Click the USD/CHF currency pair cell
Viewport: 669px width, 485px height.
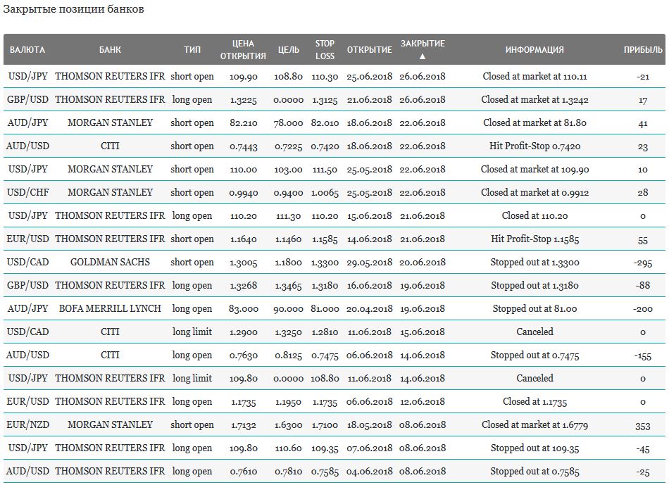(x=27, y=192)
